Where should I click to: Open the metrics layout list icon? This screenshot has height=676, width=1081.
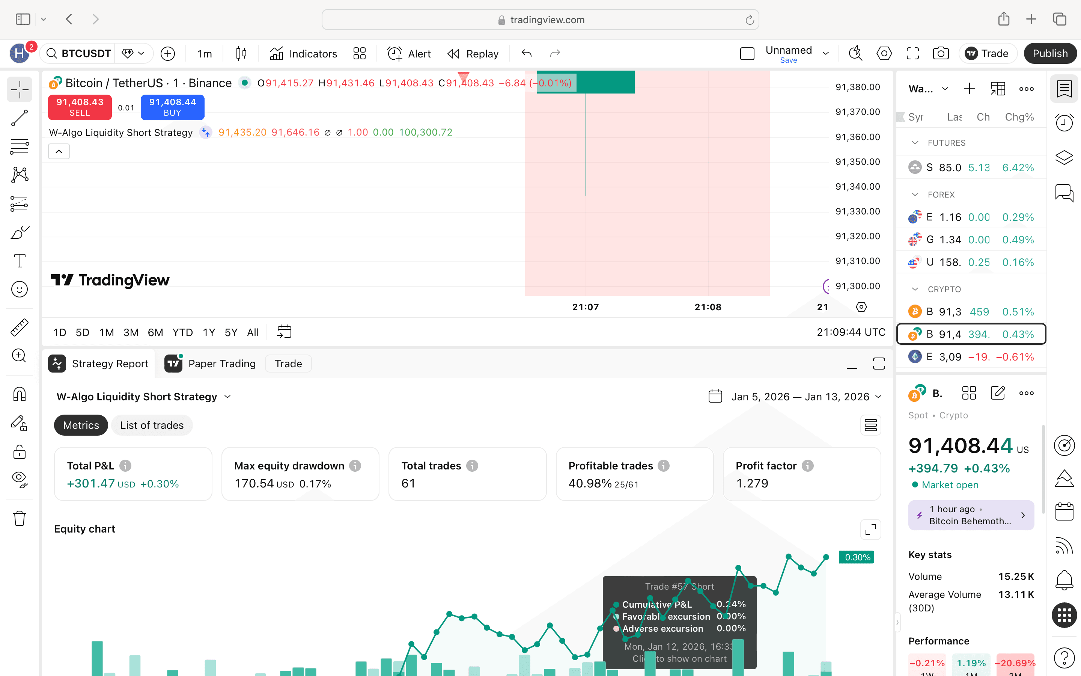pos(870,425)
